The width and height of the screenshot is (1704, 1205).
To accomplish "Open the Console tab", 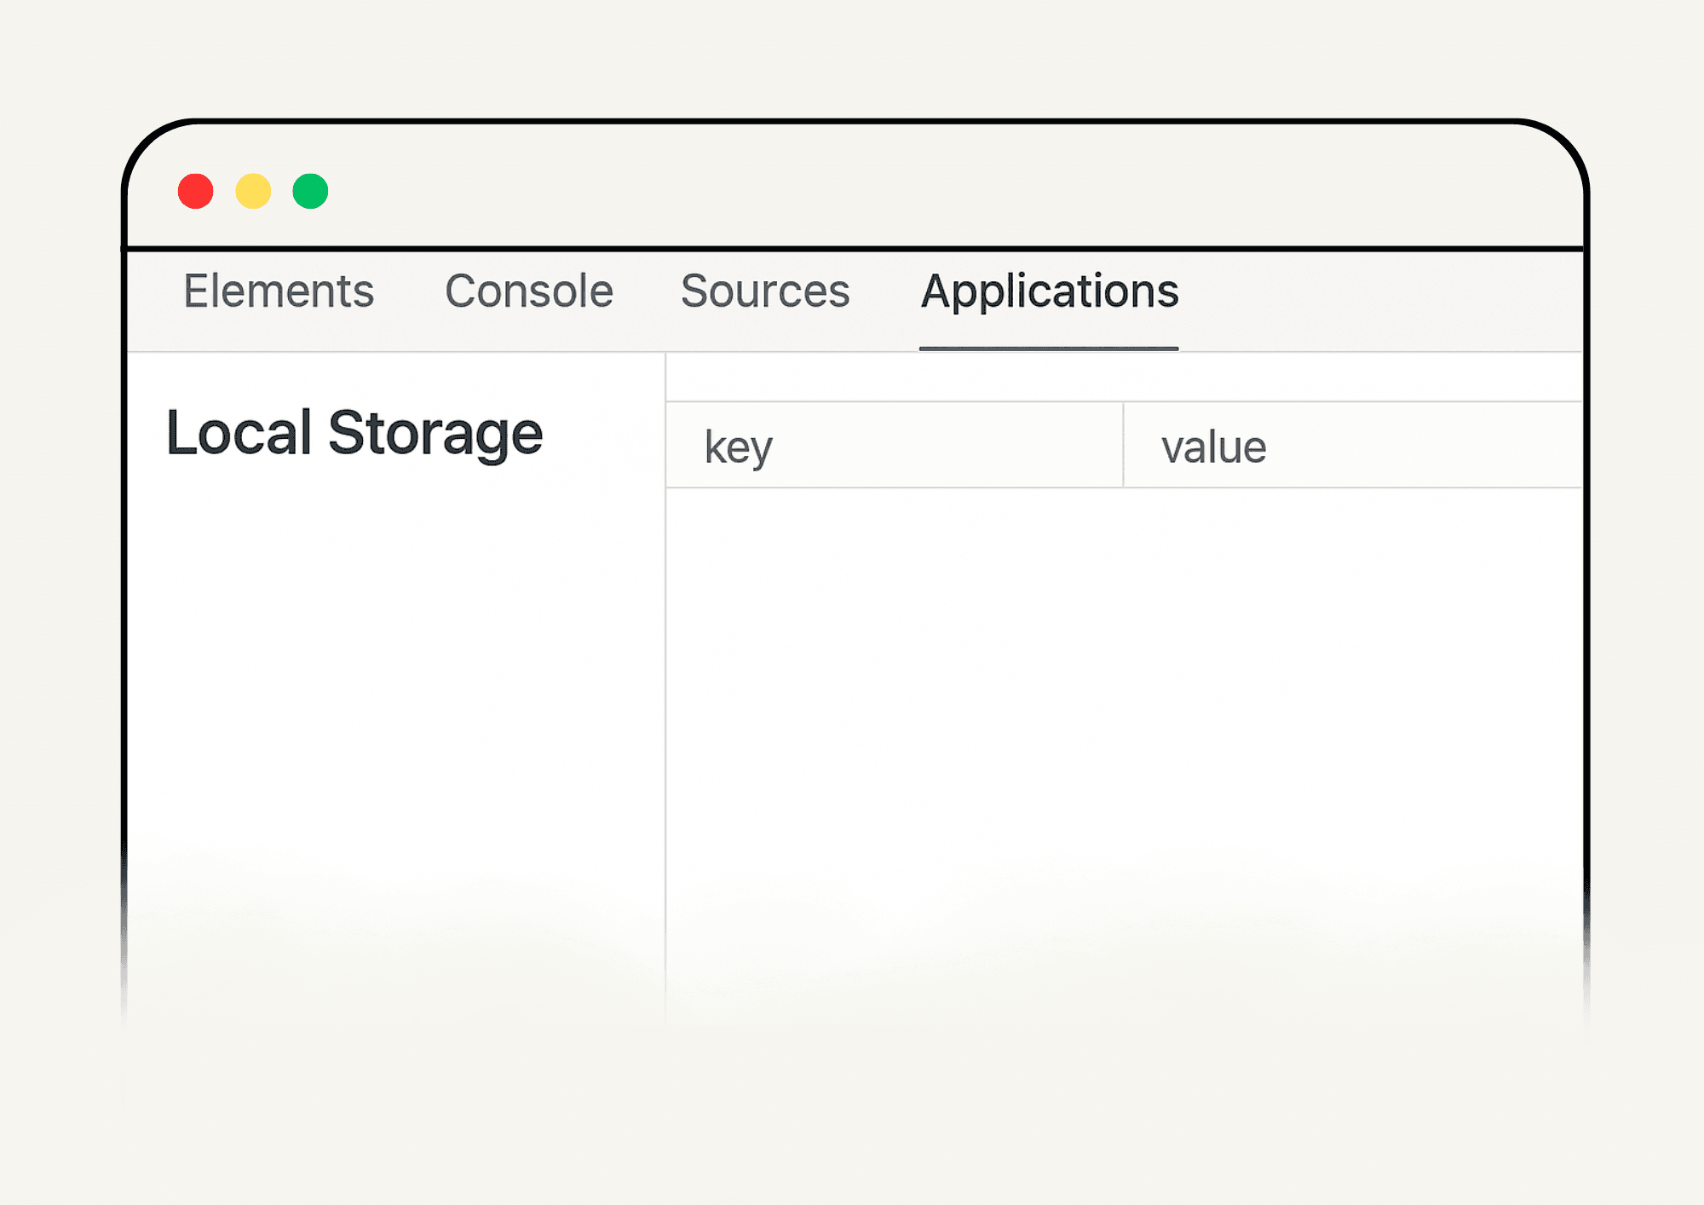I will click(529, 291).
